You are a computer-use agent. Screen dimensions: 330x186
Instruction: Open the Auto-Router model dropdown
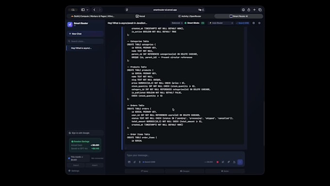point(221,23)
